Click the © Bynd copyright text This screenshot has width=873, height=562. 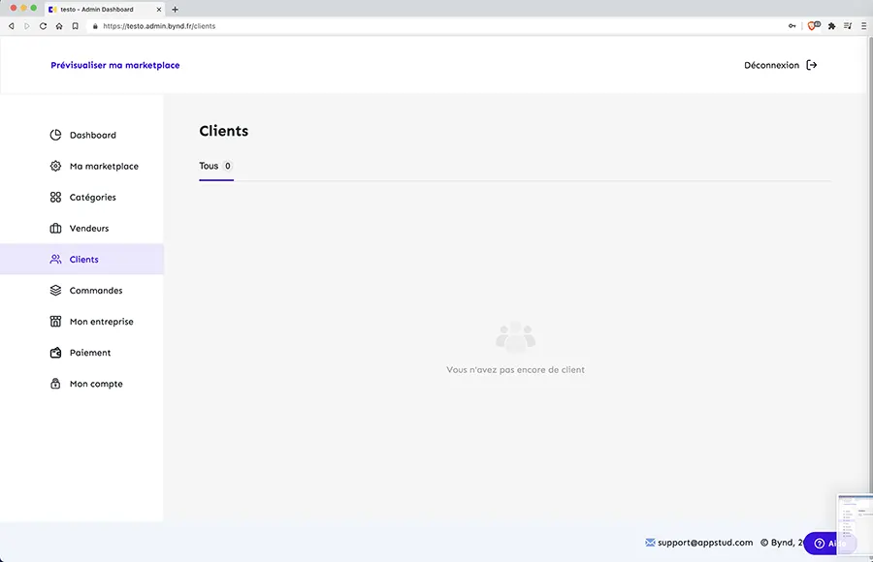pyautogui.click(x=782, y=543)
